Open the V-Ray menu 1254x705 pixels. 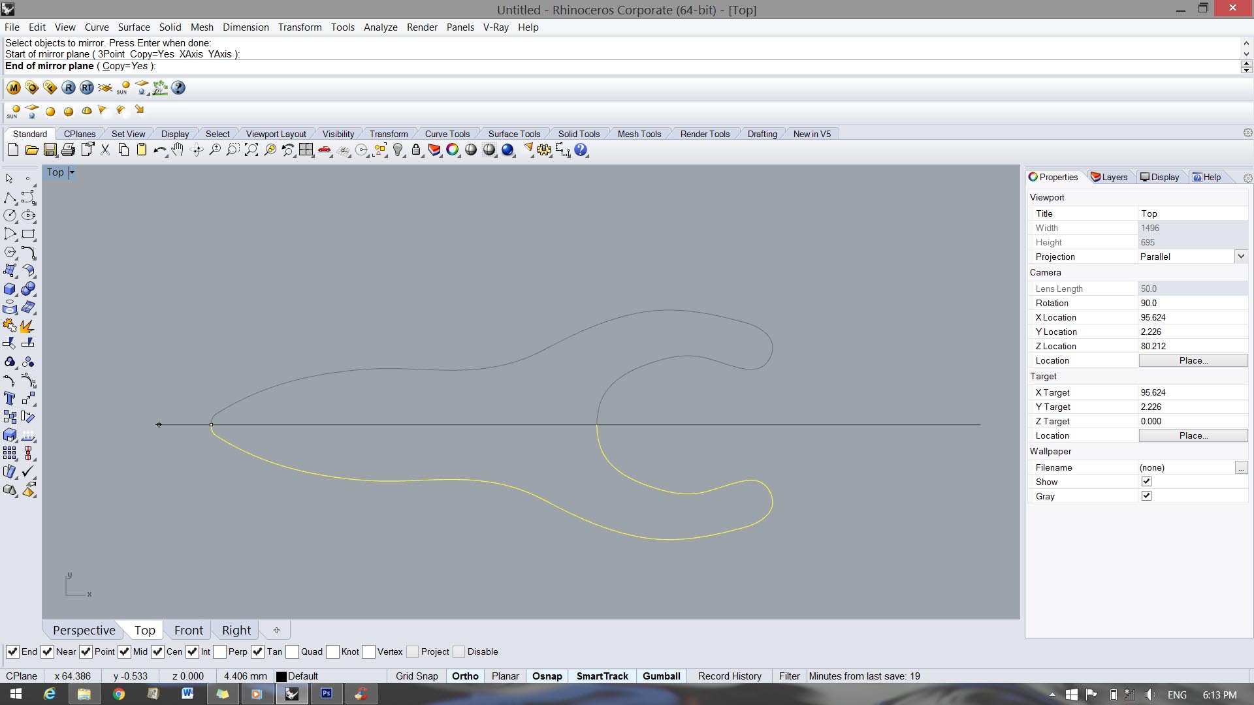pyautogui.click(x=496, y=27)
